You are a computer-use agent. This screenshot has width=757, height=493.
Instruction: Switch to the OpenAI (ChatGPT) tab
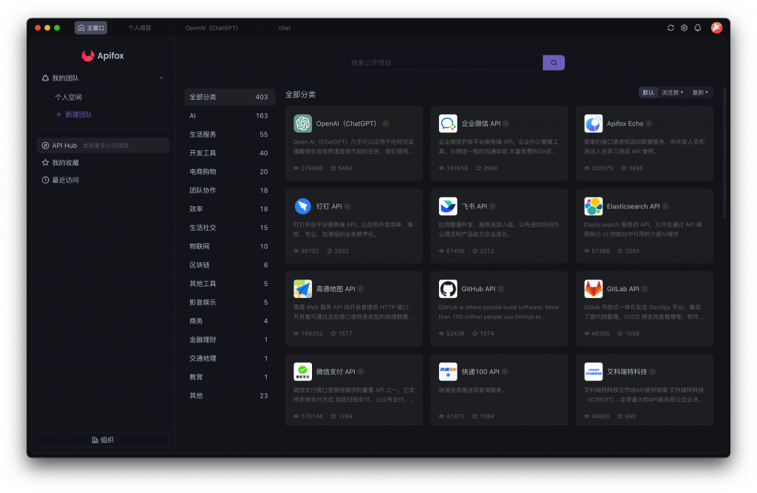[211, 28]
